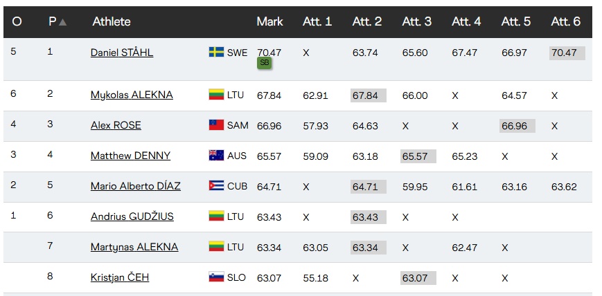Click the Slovenia flag icon
602x296 pixels.
(216, 277)
